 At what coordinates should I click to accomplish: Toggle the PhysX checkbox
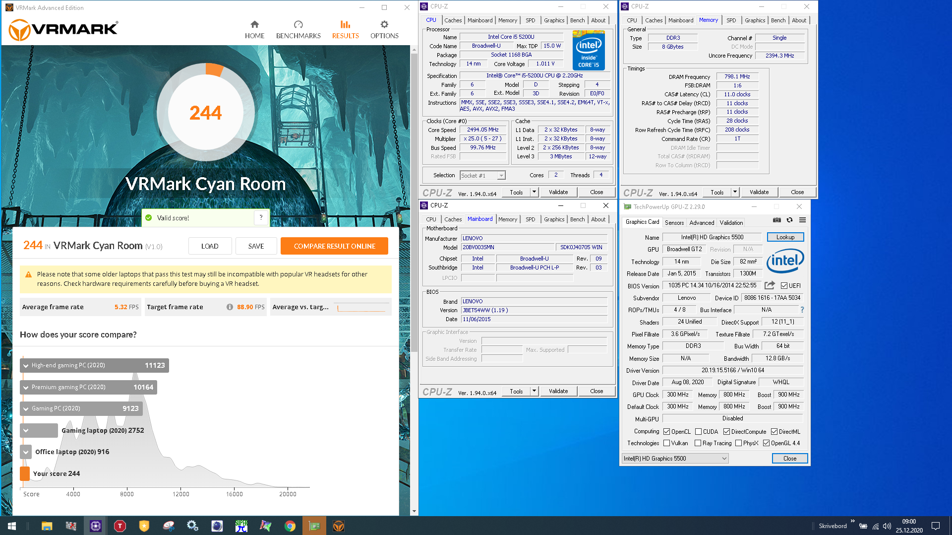pyautogui.click(x=739, y=443)
